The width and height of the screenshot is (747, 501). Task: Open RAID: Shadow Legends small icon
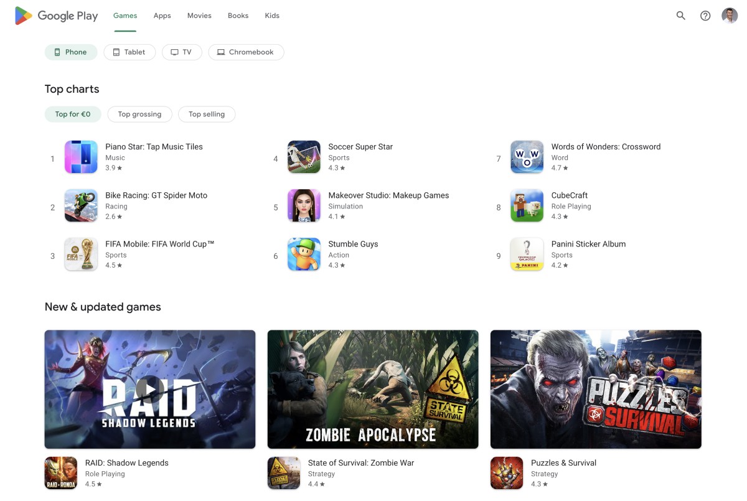pyautogui.click(x=61, y=473)
